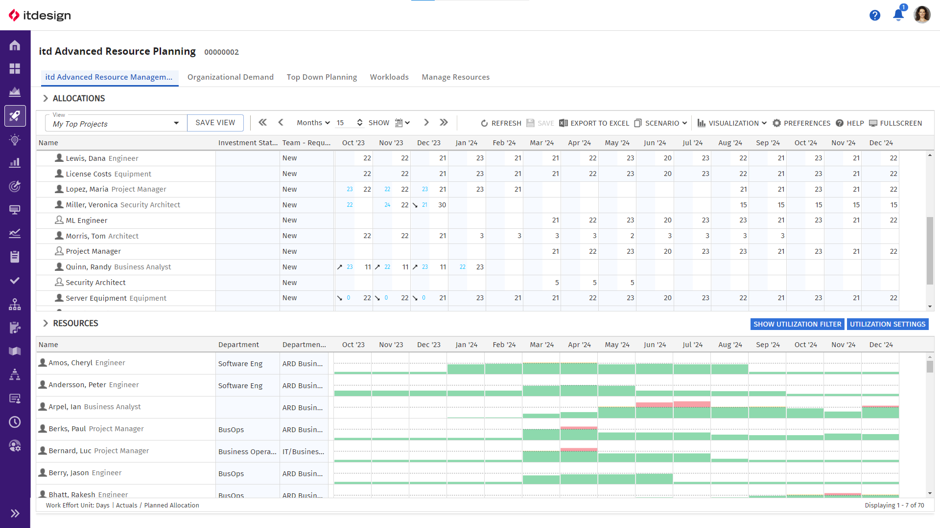Select the rocket icon in sidebar
Viewport: 940px width, 528px height.
pos(15,116)
